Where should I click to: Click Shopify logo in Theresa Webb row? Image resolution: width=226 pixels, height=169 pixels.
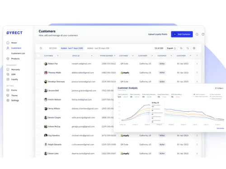[x=125, y=73]
